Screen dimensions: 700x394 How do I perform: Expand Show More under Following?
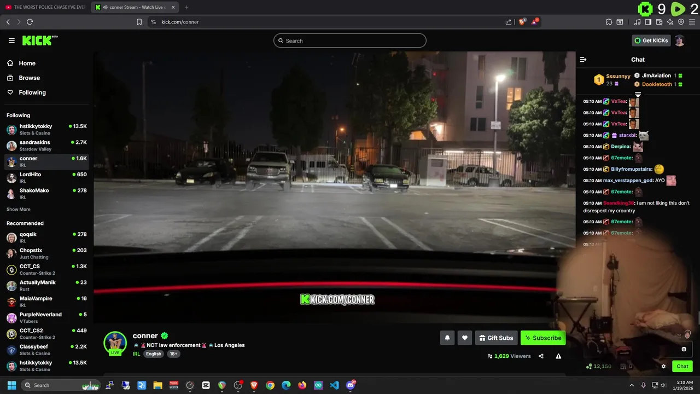19,210
